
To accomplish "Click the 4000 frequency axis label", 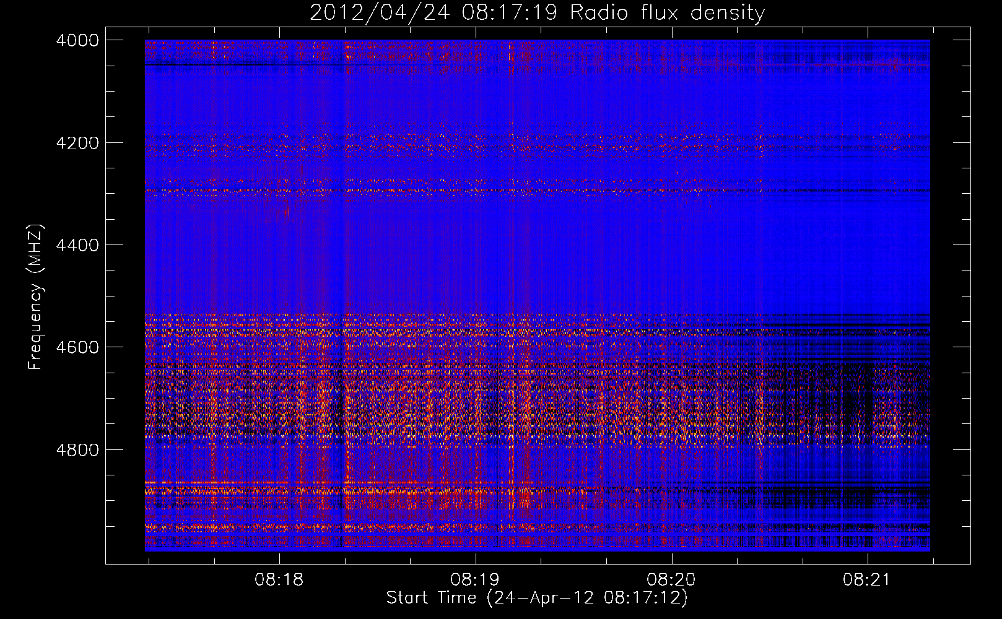I will click(x=77, y=40).
